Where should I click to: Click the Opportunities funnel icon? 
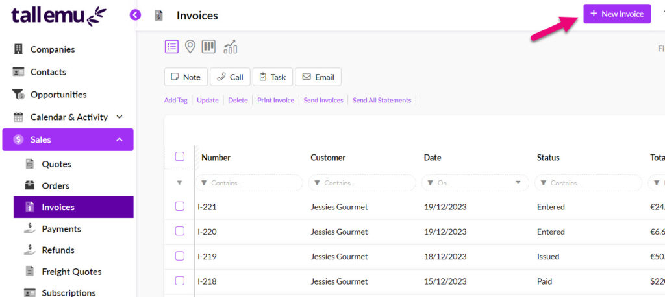(18, 95)
